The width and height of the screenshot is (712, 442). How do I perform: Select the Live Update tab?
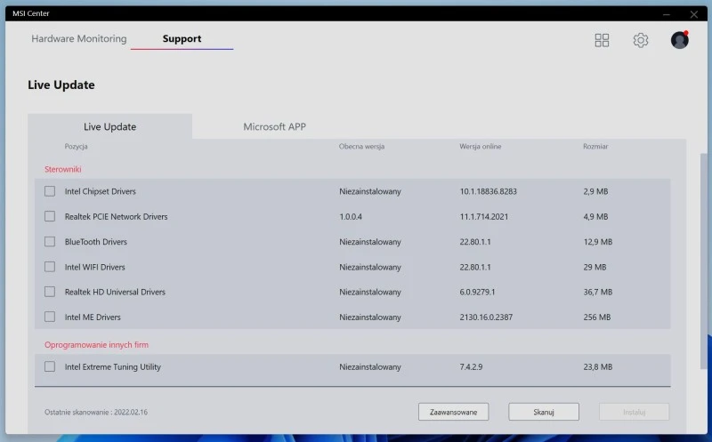coord(109,126)
